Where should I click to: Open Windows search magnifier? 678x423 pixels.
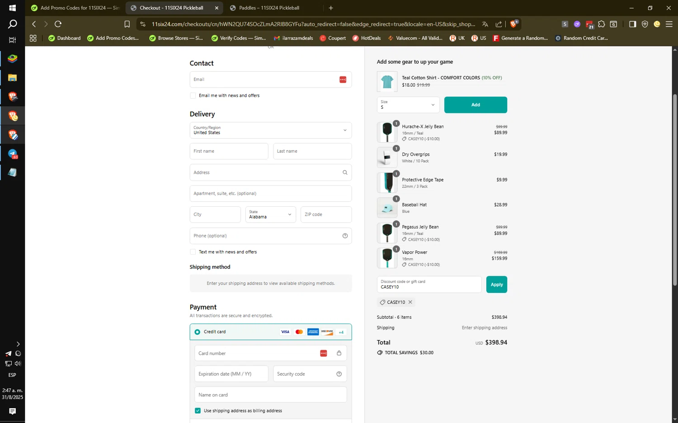click(x=12, y=24)
